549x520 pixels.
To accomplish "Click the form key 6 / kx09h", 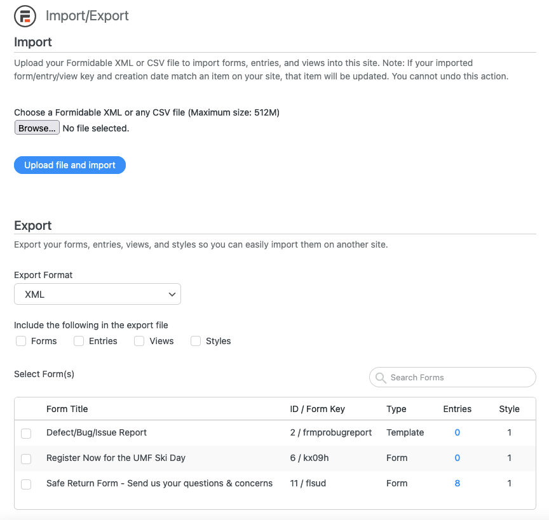I will [309, 458].
